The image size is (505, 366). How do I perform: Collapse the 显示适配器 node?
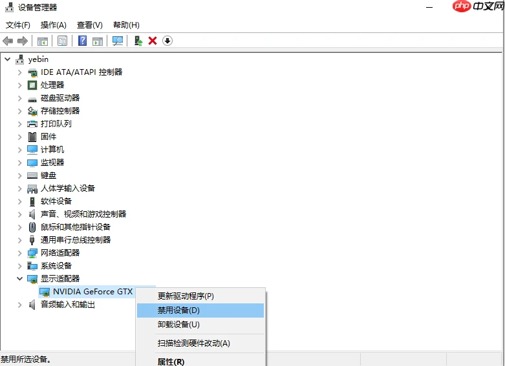[19, 278]
